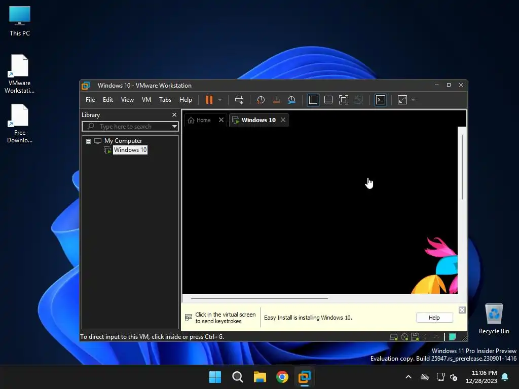This screenshot has width=519, height=389.
Task: Click the horizontal scrollbar below the VM display
Action: pyautogui.click(x=259, y=298)
